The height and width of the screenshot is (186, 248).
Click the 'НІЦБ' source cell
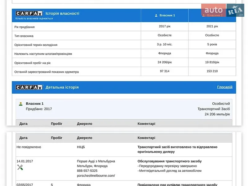point(81,147)
